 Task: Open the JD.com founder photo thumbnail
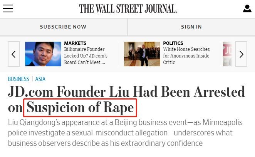(43, 54)
